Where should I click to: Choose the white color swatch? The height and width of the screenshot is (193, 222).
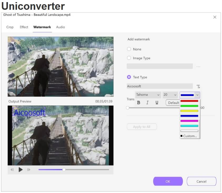point(189,131)
